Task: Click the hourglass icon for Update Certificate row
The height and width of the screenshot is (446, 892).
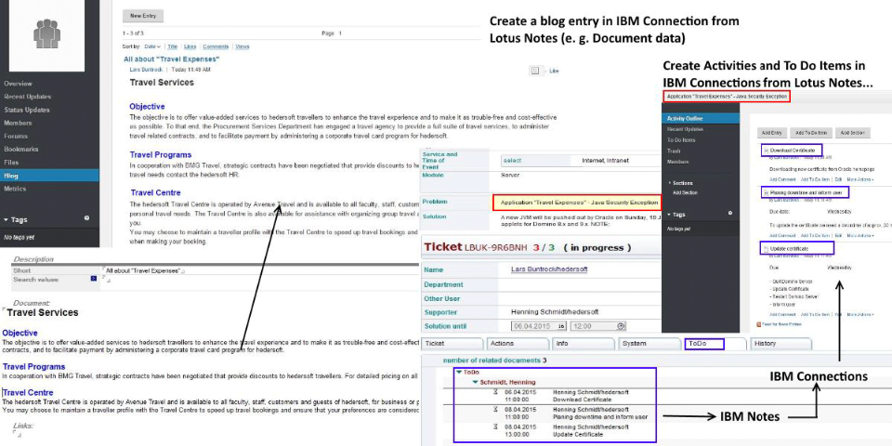Action: (496, 427)
